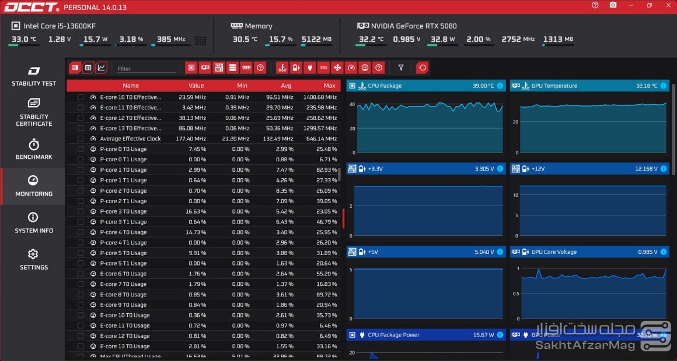Open info for the GPU Temperature graph
Viewport: 677px width, 361px height.
pyautogui.click(x=664, y=86)
